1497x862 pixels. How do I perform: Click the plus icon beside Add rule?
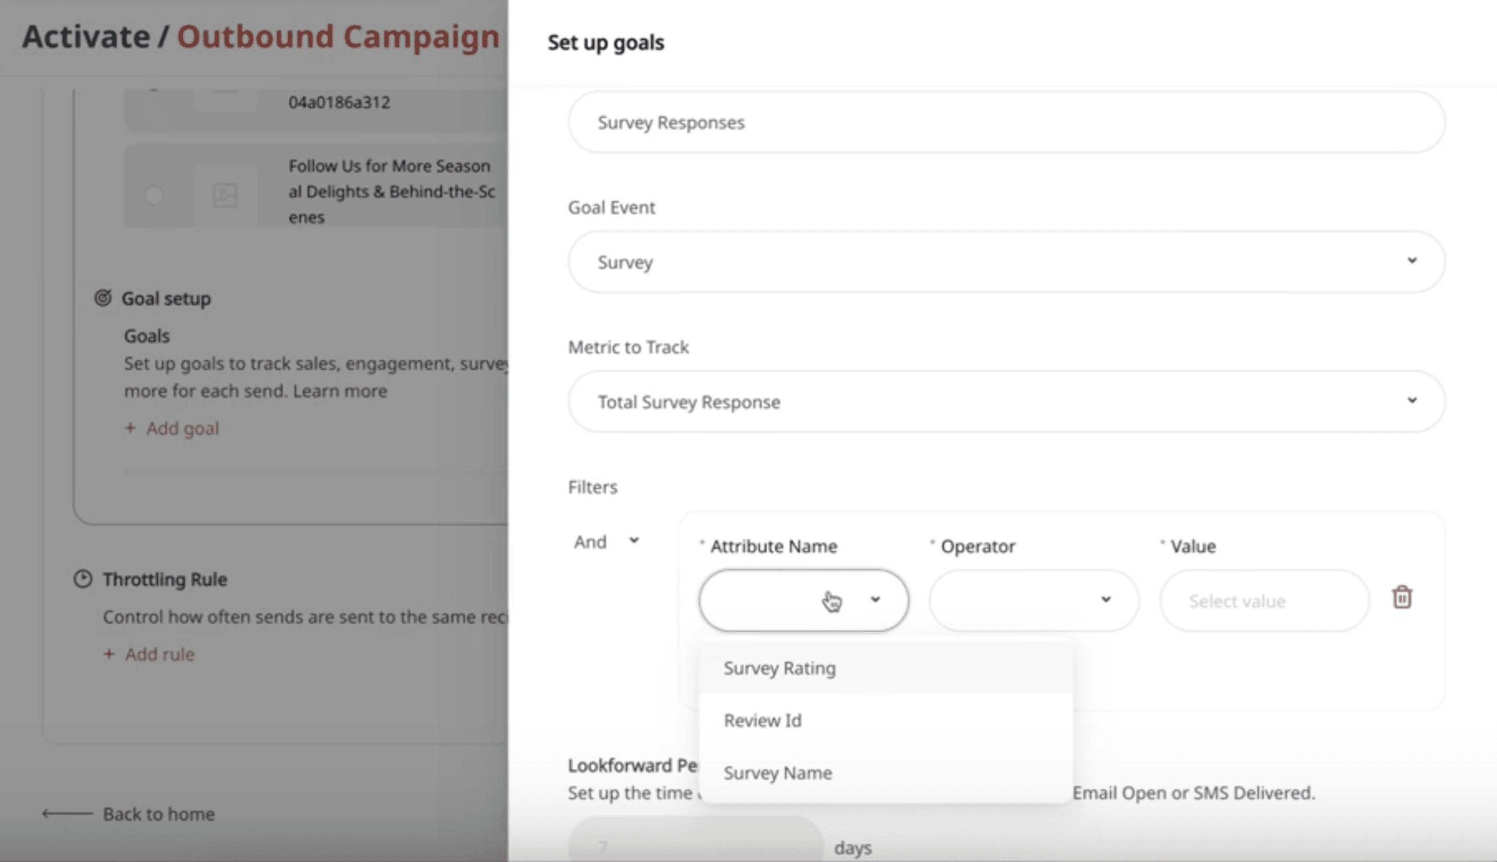click(109, 654)
